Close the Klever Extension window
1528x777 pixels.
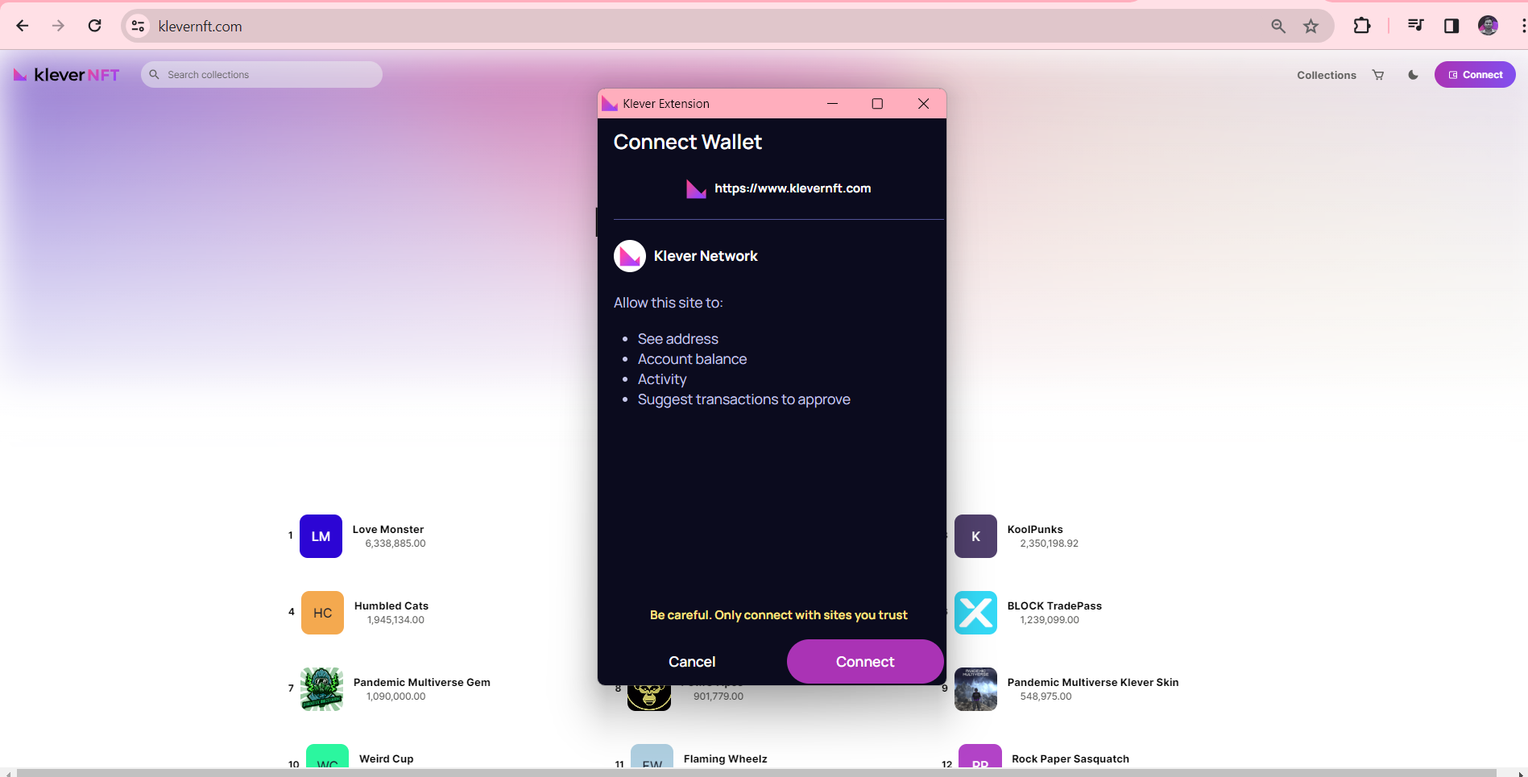pyautogui.click(x=923, y=104)
